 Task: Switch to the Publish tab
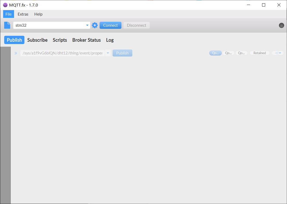(x=14, y=40)
